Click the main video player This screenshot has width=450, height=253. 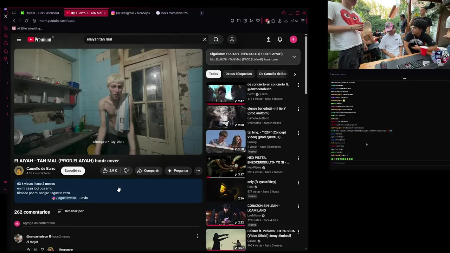click(108, 102)
